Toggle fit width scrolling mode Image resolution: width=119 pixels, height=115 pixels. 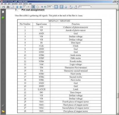[62, 7]
